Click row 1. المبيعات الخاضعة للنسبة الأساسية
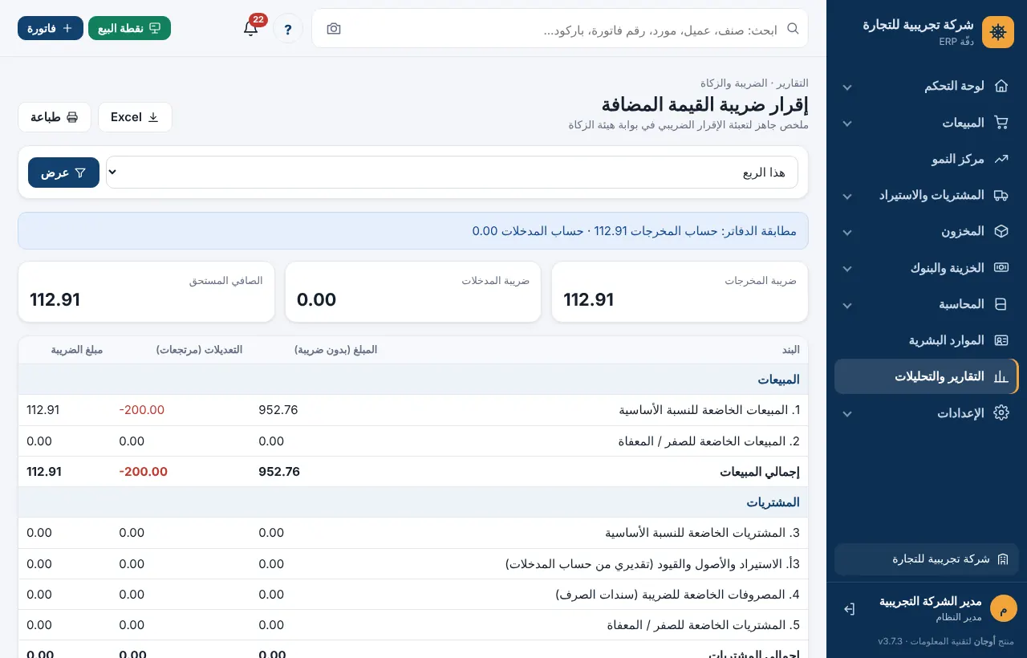1027x658 pixels. point(413,410)
